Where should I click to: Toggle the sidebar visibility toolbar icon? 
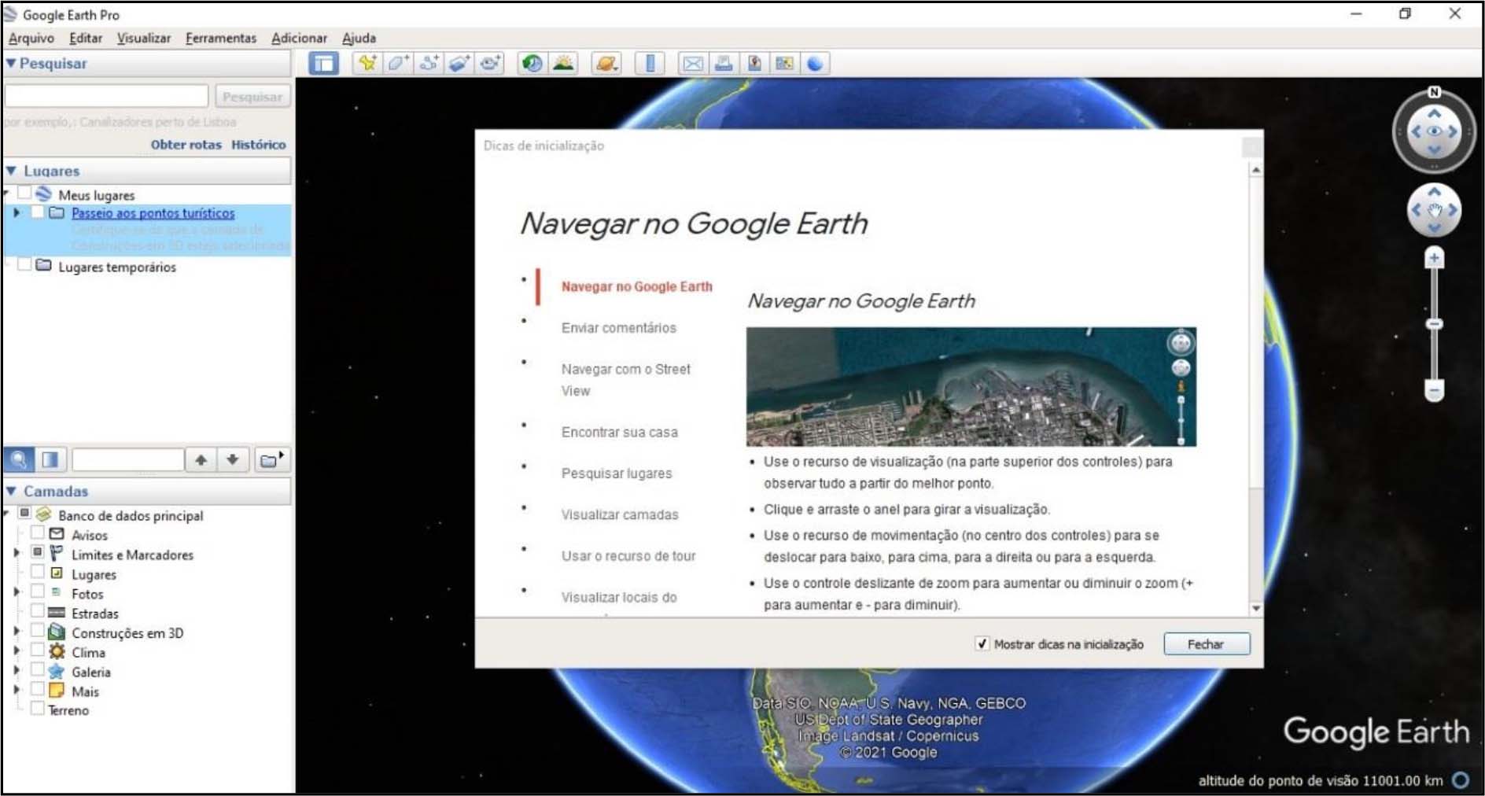coord(323,64)
